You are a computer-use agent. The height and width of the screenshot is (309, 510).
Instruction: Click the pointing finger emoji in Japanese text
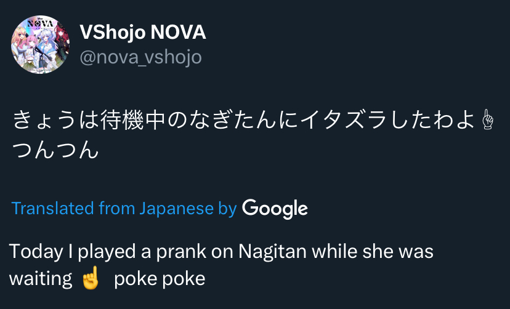click(x=490, y=121)
